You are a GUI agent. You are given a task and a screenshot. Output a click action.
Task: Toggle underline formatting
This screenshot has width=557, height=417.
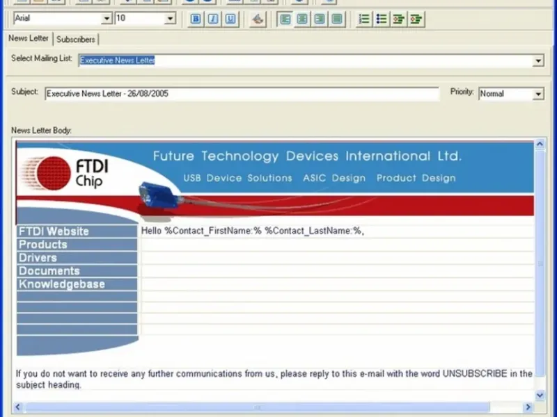click(230, 19)
